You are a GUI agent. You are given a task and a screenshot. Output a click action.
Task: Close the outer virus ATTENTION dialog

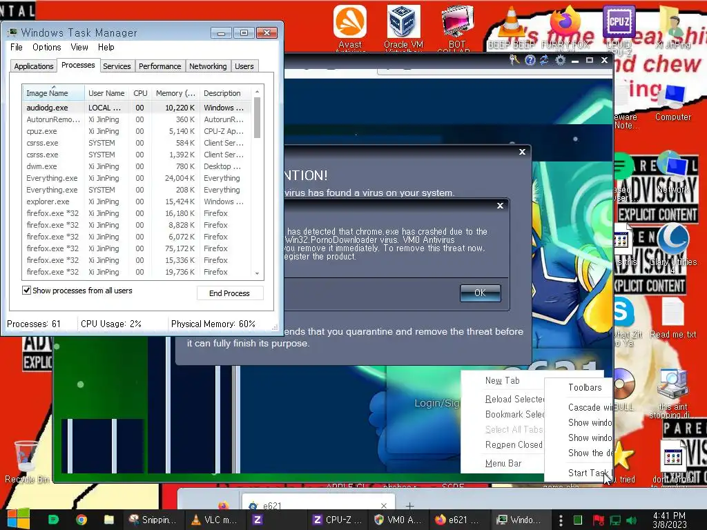coord(522,152)
